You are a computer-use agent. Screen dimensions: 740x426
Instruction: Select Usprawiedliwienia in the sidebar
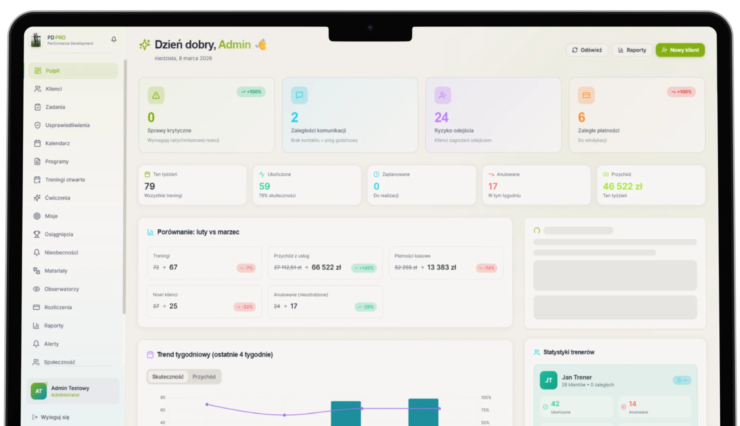coord(73,125)
